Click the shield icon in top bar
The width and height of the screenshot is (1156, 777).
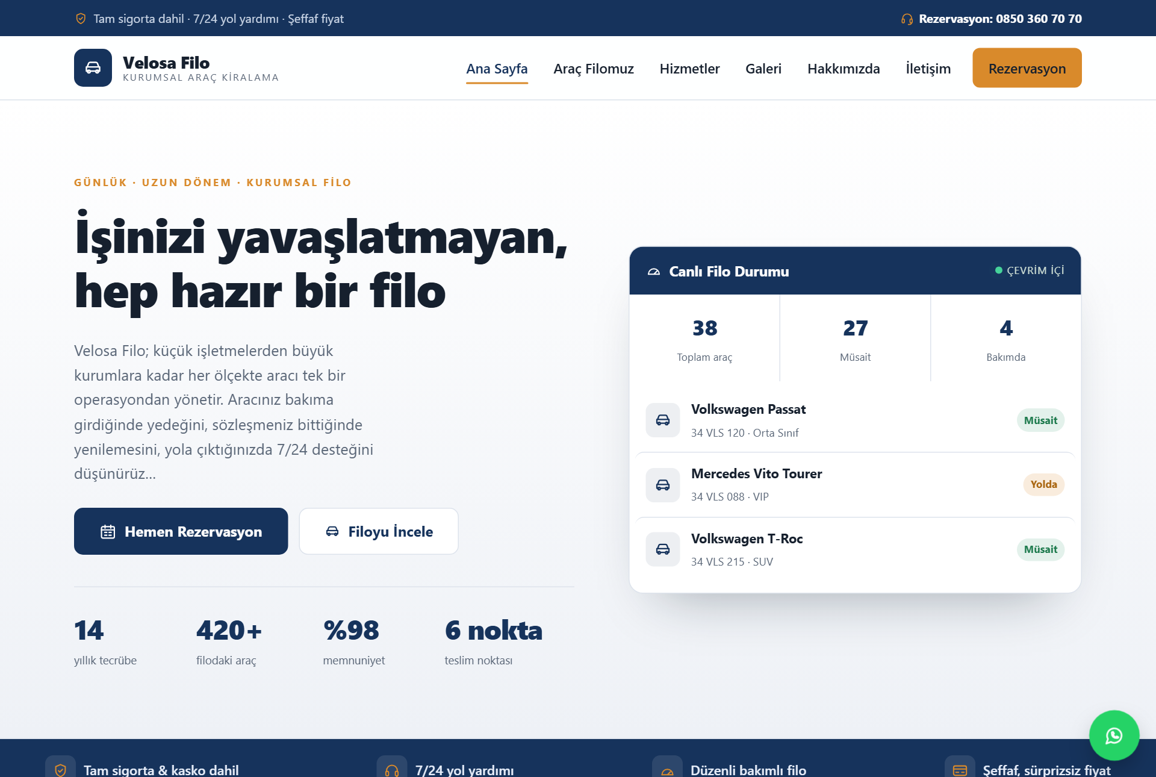[x=81, y=19]
